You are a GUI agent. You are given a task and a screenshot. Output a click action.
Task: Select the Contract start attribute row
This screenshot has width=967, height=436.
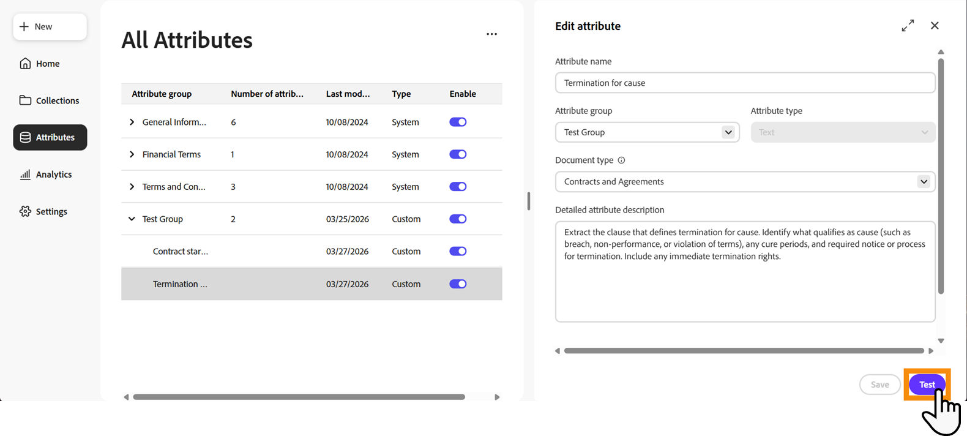click(x=312, y=251)
